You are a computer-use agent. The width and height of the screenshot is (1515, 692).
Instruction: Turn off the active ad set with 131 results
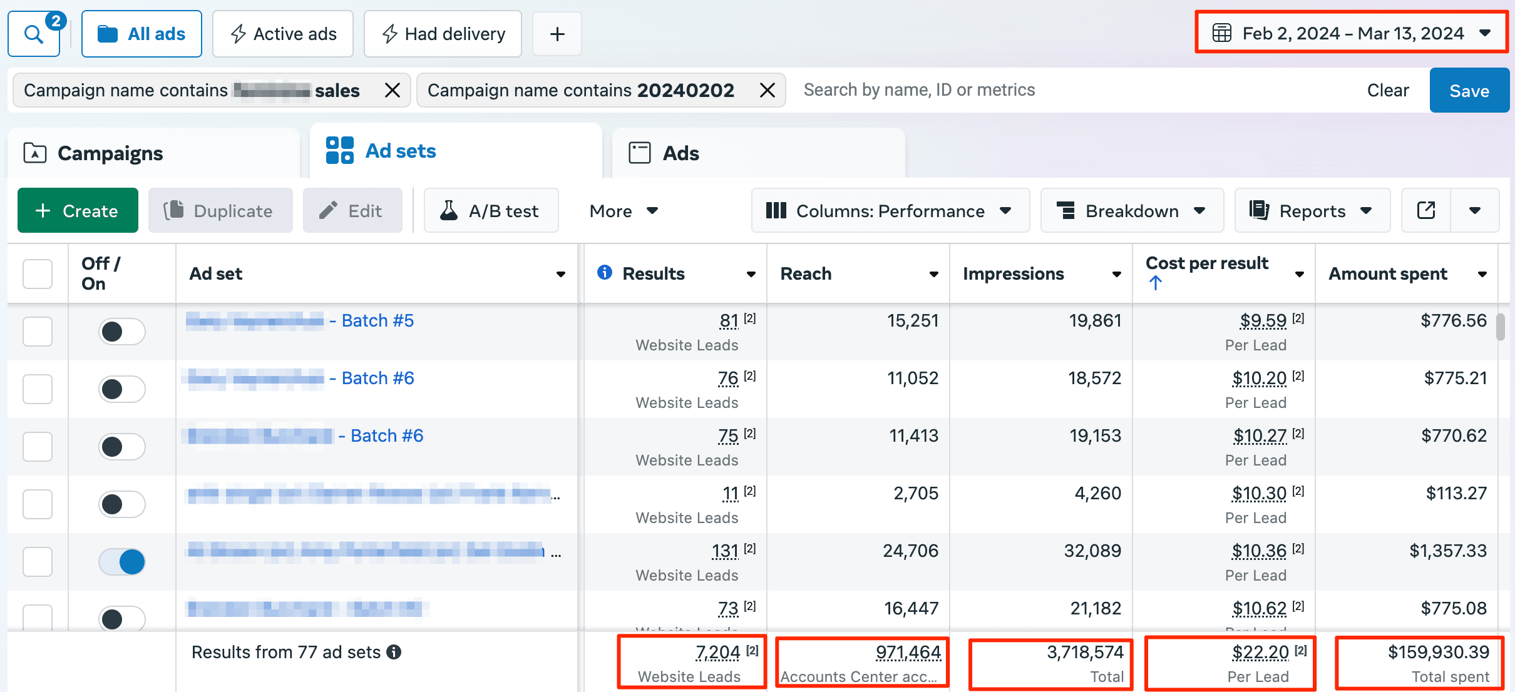pyautogui.click(x=122, y=562)
